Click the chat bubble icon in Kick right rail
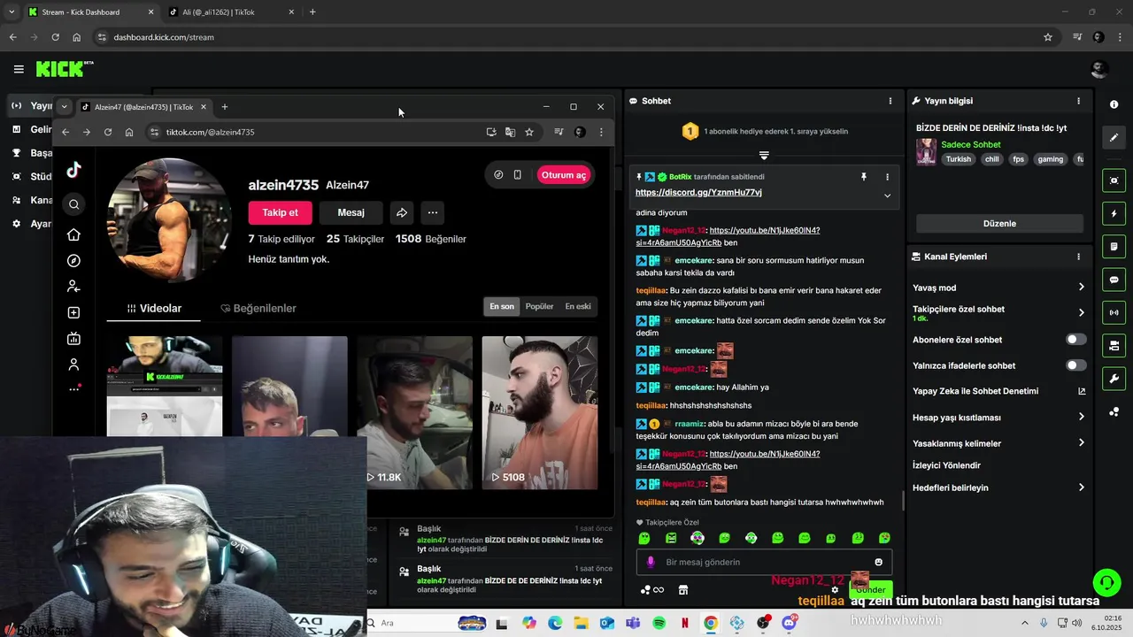The image size is (1133, 637). point(1114,280)
